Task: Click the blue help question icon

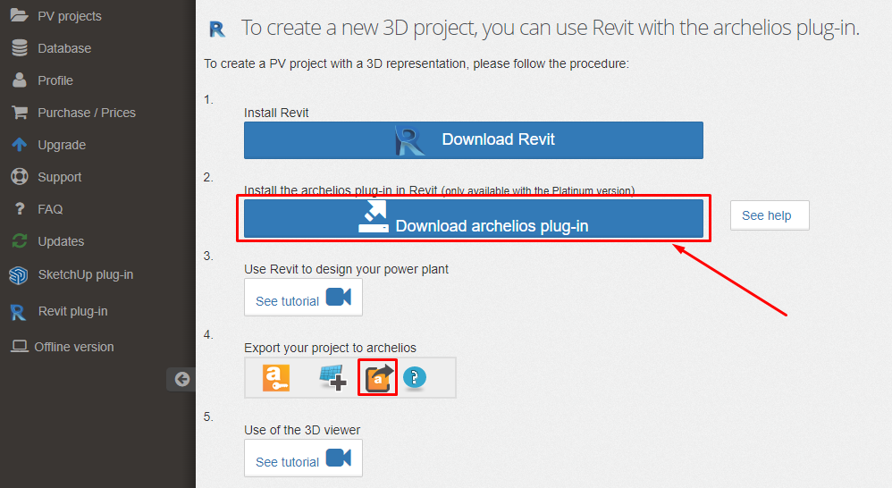Action: tap(415, 378)
